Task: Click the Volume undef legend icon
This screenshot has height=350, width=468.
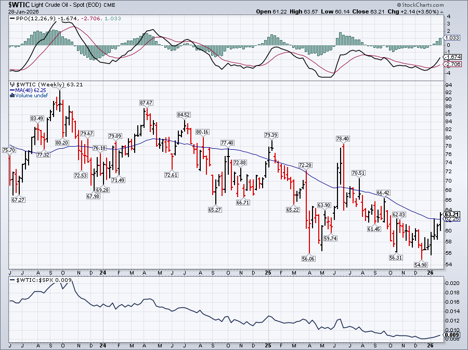Action: (12, 95)
